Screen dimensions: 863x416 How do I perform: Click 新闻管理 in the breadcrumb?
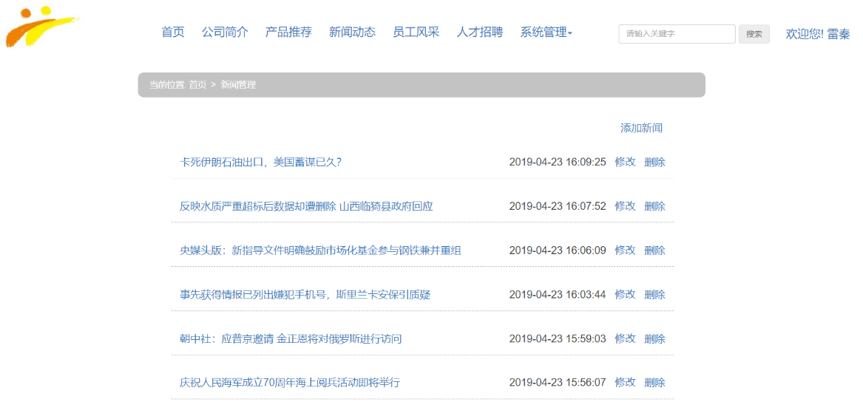[x=238, y=85]
